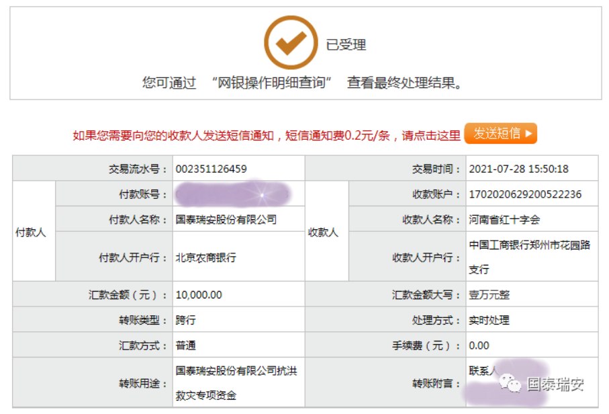Click processing method value 实时处理

[489, 320]
